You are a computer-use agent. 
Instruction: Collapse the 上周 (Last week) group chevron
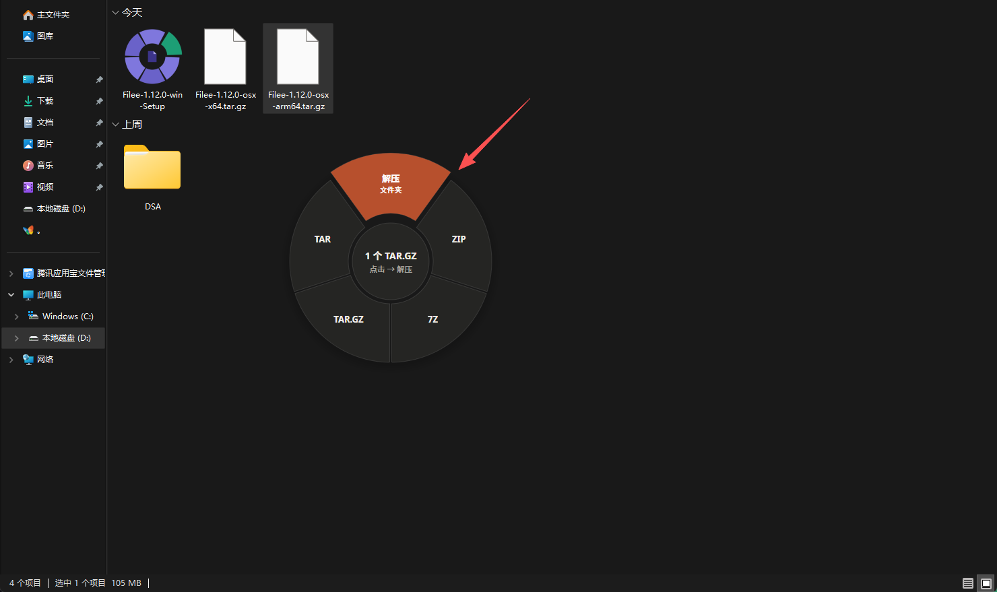[x=115, y=125]
